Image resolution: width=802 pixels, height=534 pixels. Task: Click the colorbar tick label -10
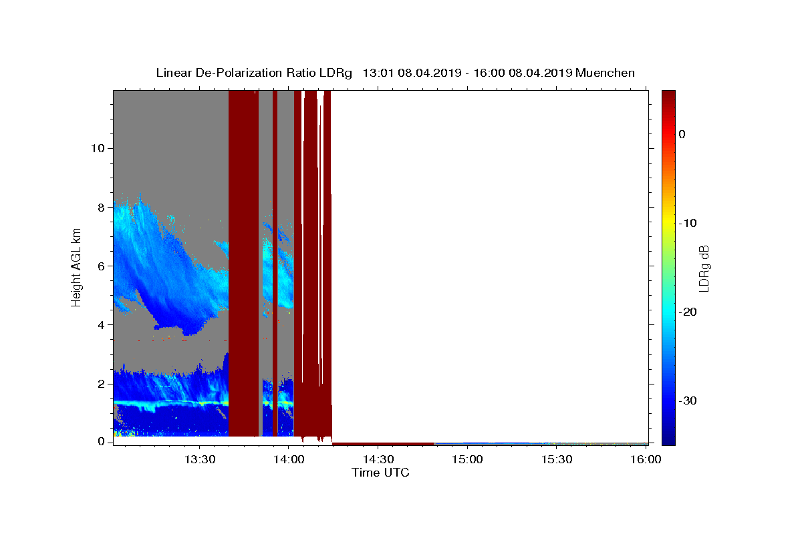click(x=688, y=223)
